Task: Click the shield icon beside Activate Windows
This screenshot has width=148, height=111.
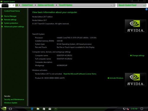Action: (108, 78)
